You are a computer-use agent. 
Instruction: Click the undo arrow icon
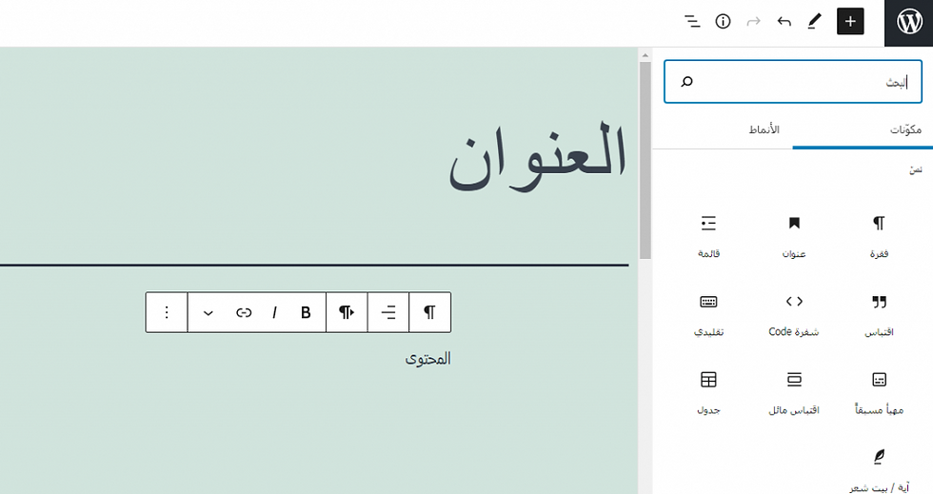coord(784,22)
